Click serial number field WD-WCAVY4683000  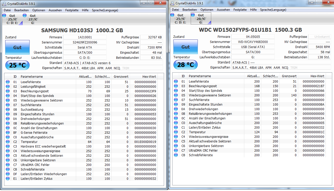pos(253,42)
